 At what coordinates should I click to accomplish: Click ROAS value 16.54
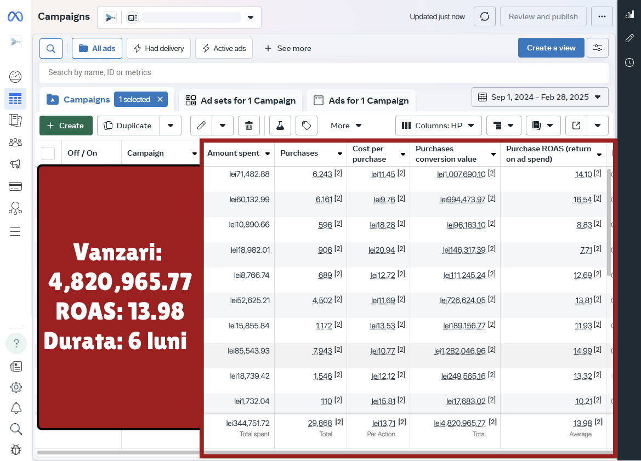click(x=582, y=200)
